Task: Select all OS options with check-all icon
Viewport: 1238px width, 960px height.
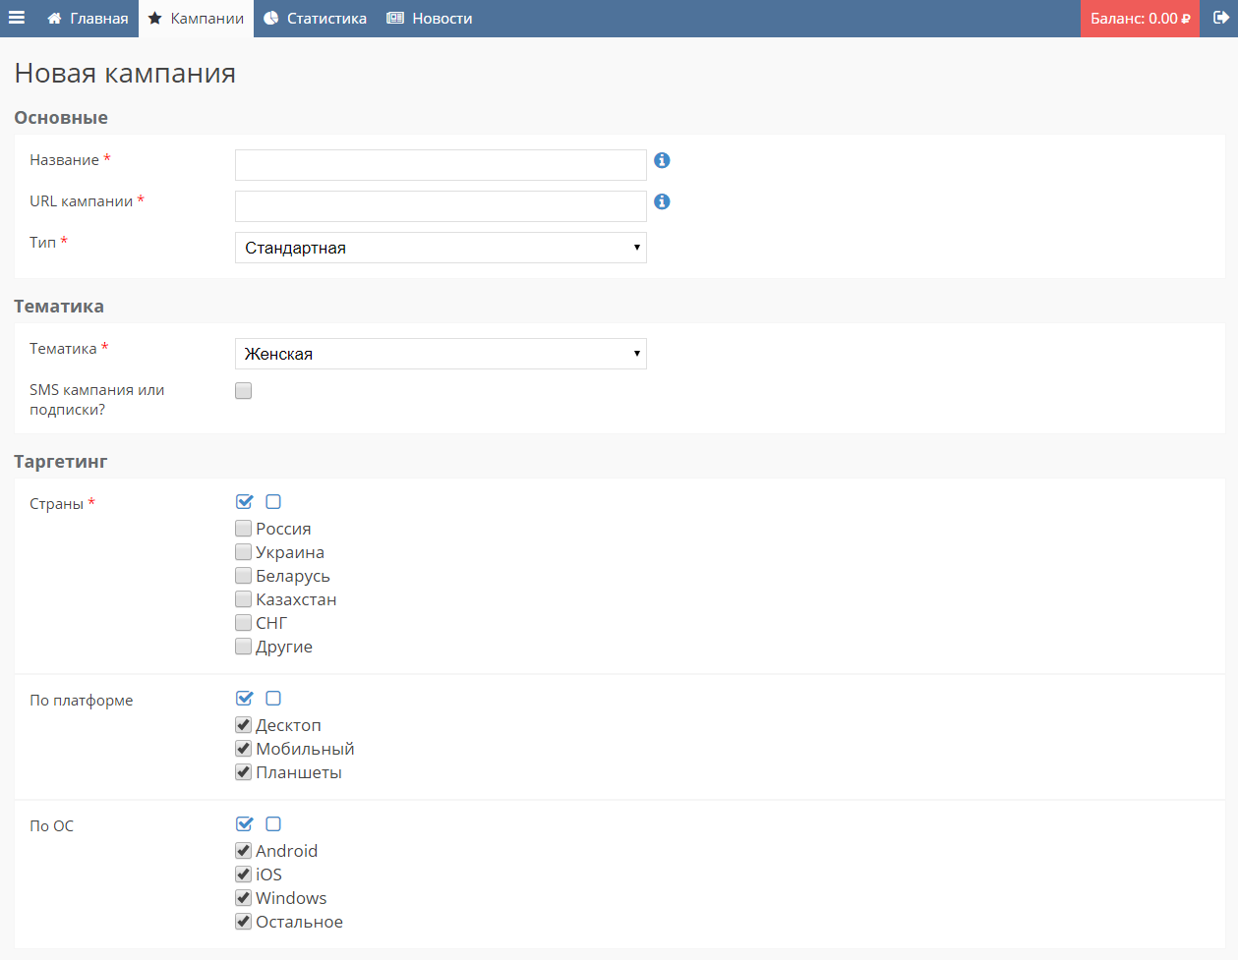Action: [x=245, y=824]
